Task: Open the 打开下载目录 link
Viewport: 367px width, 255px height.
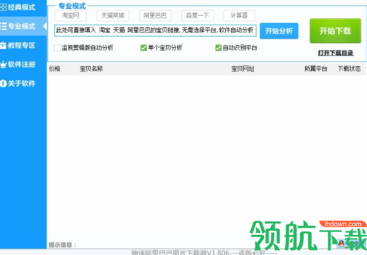Action: [336, 53]
